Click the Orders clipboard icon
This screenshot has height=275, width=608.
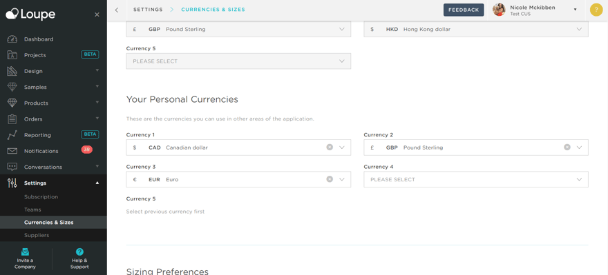pyautogui.click(x=12, y=119)
